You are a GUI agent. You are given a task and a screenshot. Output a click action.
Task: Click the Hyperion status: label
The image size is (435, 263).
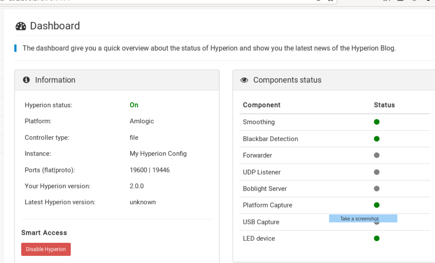(49, 105)
